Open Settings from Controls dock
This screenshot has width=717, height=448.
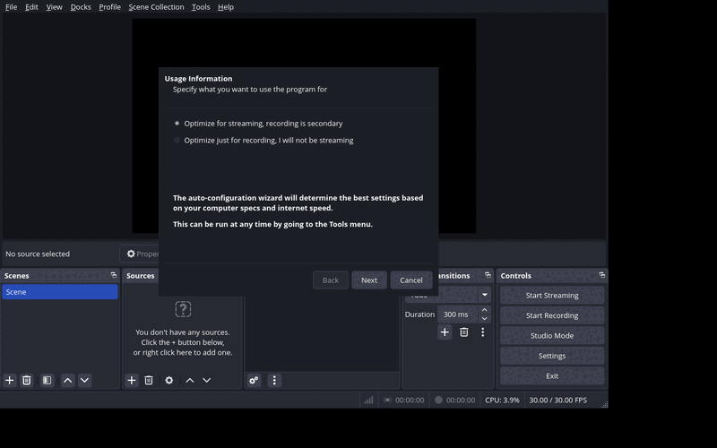(x=552, y=356)
